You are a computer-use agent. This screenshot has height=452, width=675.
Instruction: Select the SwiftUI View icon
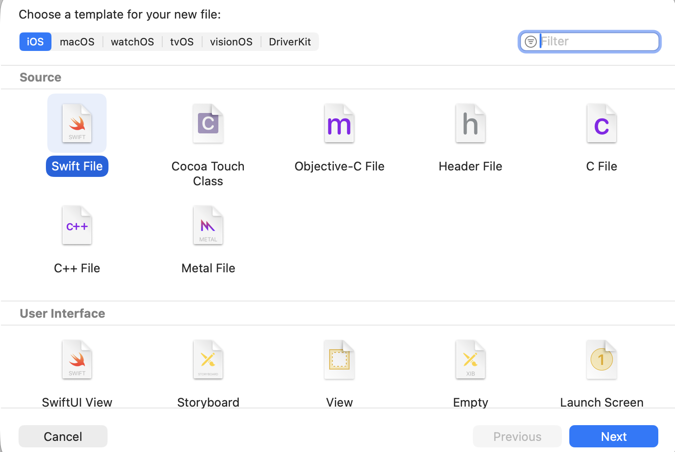click(x=77, y=359)
